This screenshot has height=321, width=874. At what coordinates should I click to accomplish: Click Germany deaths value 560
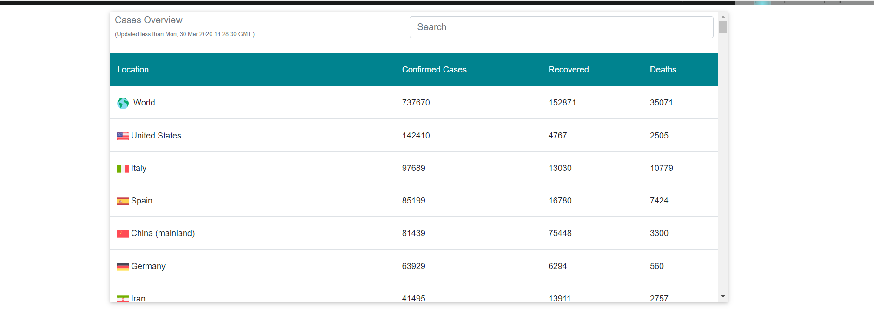pos(657,266)
